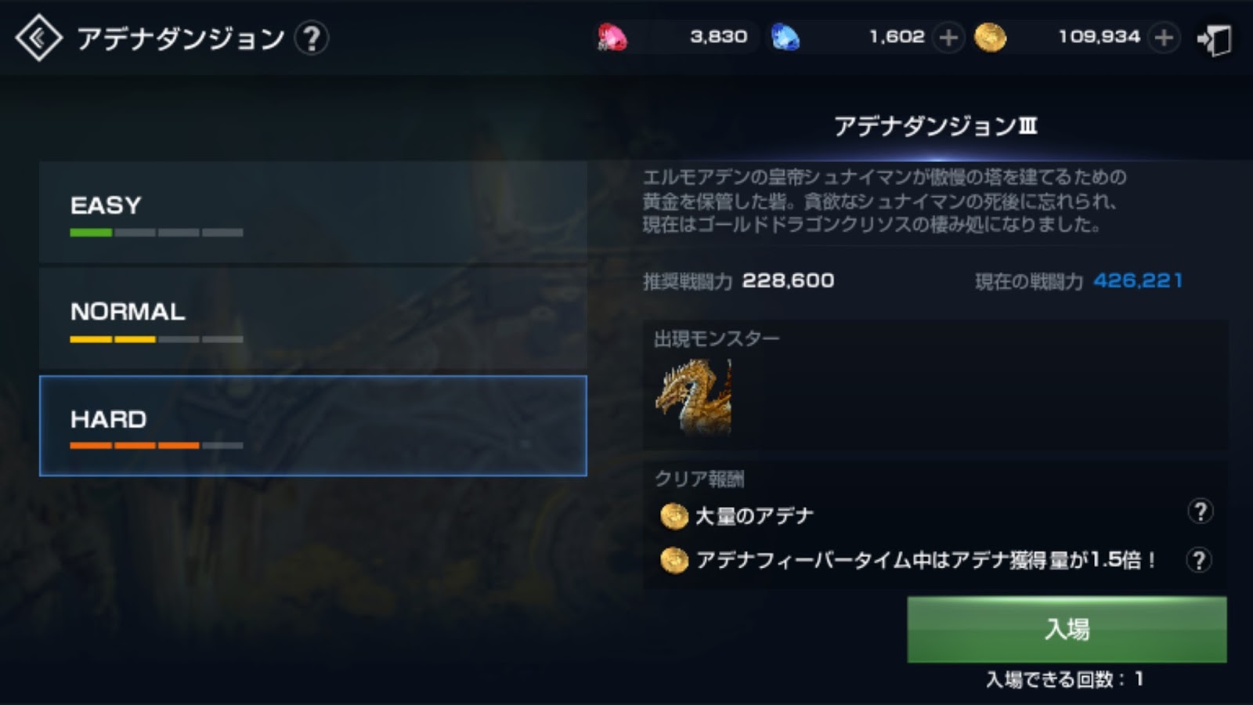
Task: View gold dragon monster thumbnail
Action: pos(694,396)
